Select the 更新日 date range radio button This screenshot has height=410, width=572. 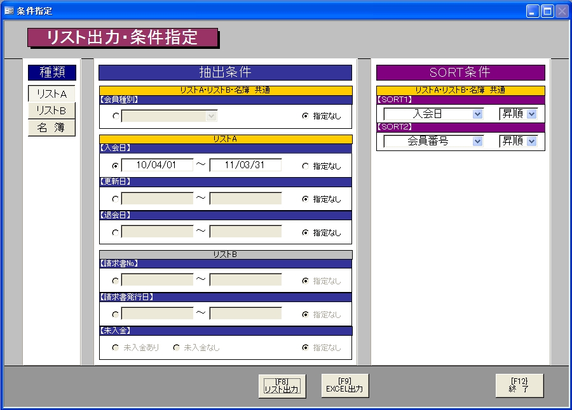(x=116, y=199)
